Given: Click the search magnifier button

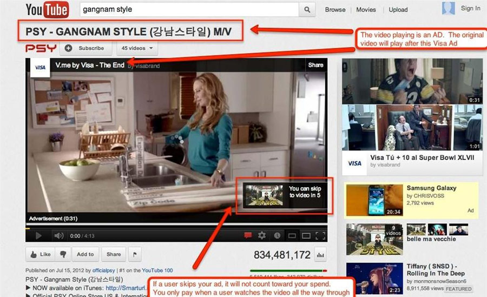Looking at the screenshot, I should (307, 10).
